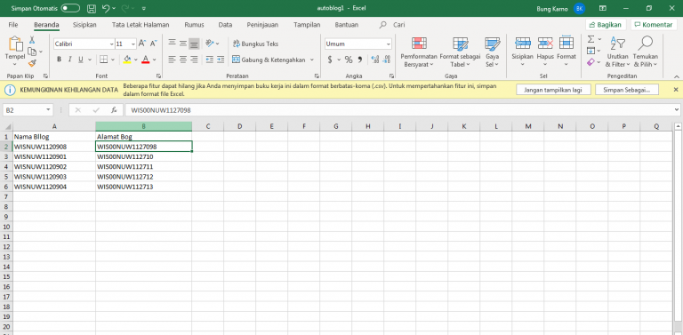Open Temukan & Pilih find menu

point(645,52)
